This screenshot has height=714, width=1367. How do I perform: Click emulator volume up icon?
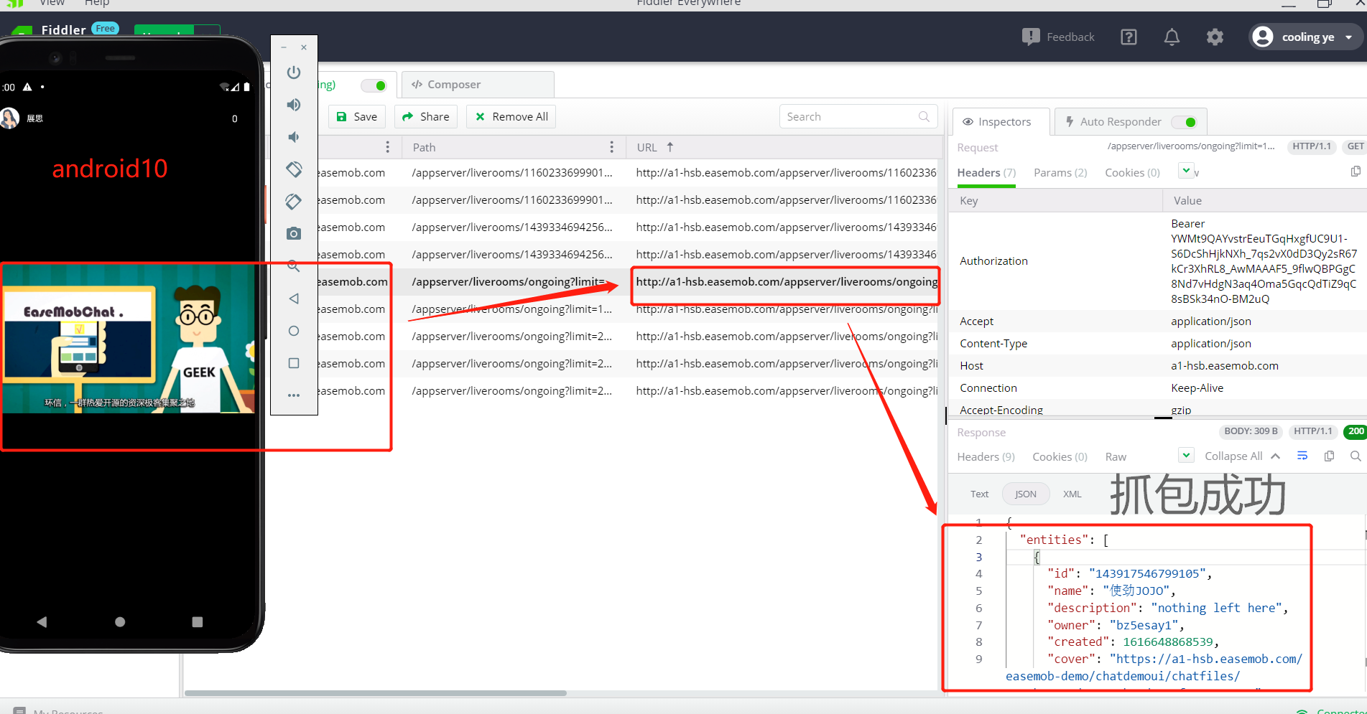[x=294, y=105]
